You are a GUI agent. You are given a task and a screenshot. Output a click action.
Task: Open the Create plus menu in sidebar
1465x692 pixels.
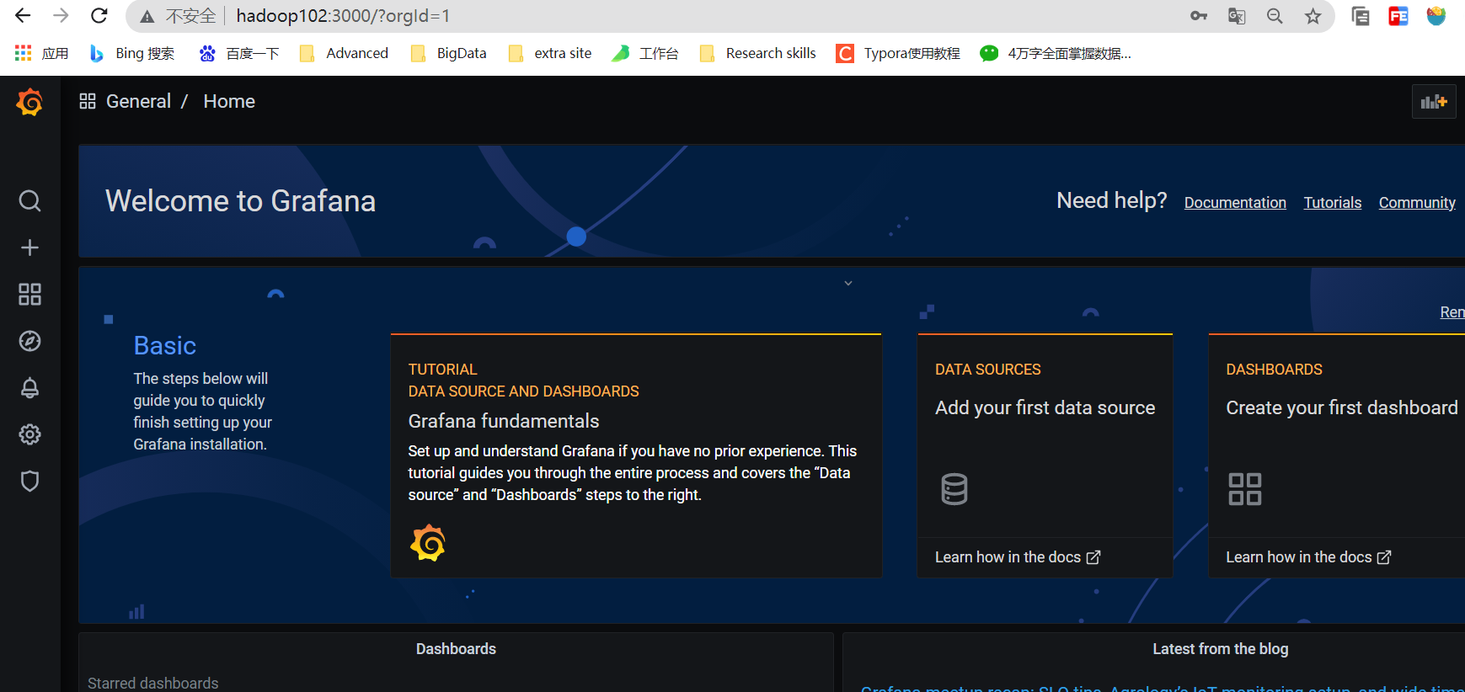(x=29, y=248)
